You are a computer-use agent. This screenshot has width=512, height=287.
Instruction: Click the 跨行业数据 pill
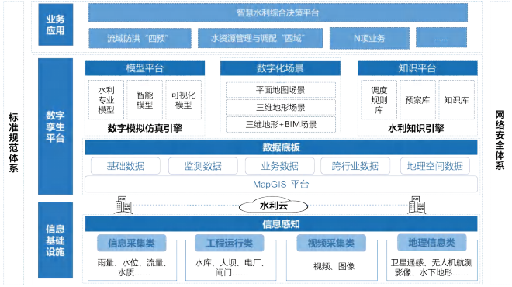[355, 166]
